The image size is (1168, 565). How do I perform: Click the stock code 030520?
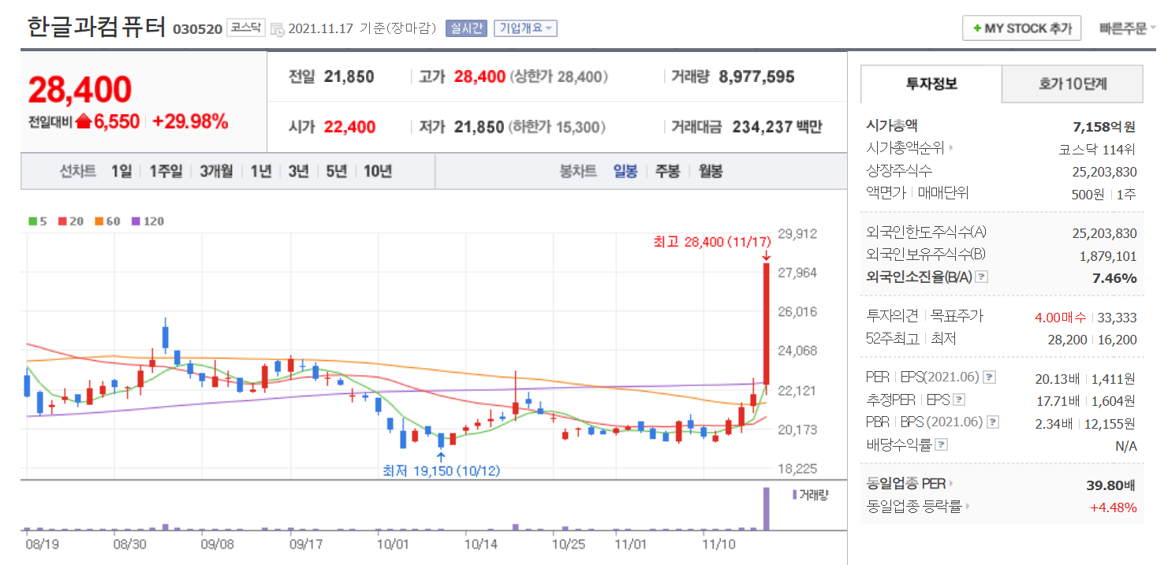[197, 30]
